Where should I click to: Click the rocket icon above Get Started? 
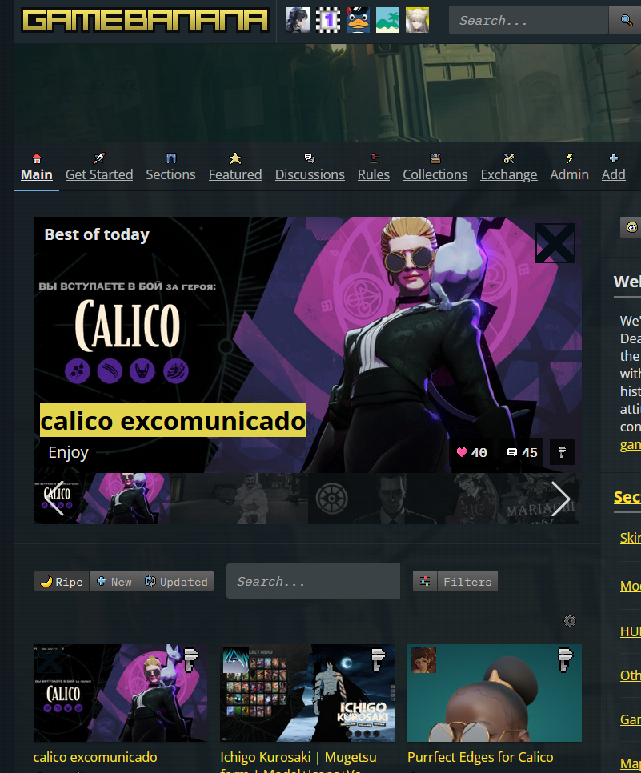pos(99,158)
